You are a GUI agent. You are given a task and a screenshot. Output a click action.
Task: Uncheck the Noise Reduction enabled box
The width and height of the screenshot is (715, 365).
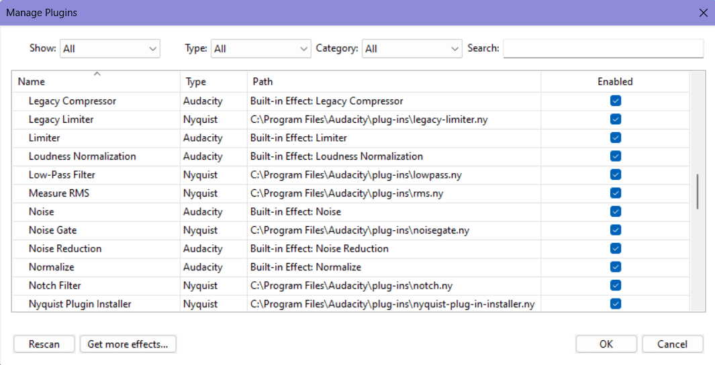[615, 248]
